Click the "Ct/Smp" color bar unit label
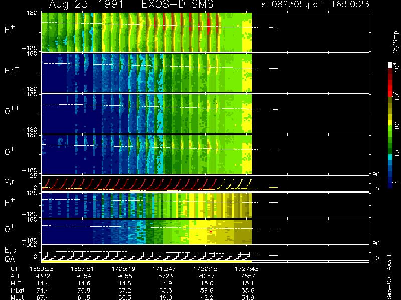 pyautogui.click(x=395, y=42)
